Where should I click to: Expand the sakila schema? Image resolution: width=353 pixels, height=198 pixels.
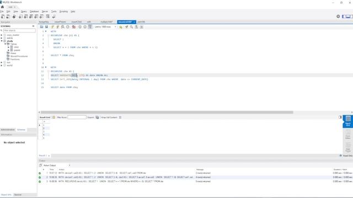coord(2,38)
